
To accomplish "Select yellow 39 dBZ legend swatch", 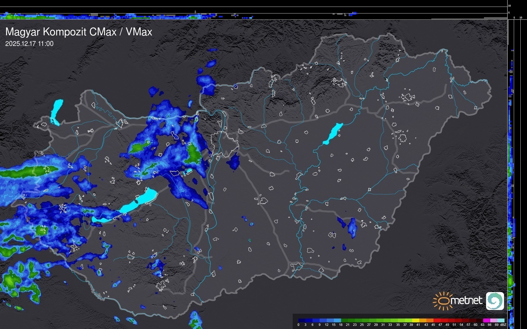I will [416, 320].
